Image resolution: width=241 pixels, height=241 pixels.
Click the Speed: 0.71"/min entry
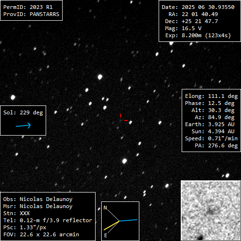(211, 138)
